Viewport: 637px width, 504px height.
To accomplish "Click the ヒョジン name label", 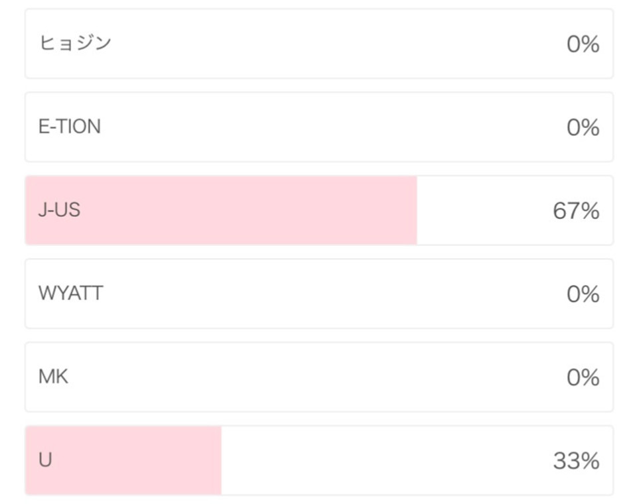I will [x=75, y=42].
